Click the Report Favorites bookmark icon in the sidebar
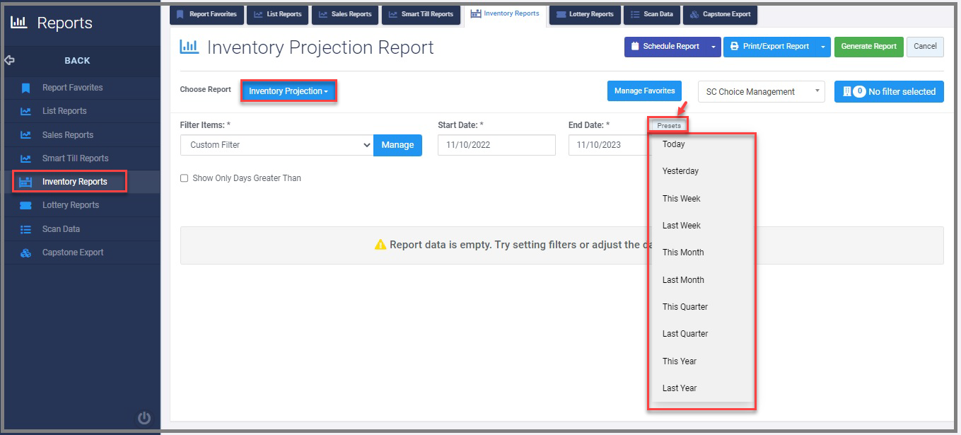This screenshot has height=435, width=961. click(25, 88)
